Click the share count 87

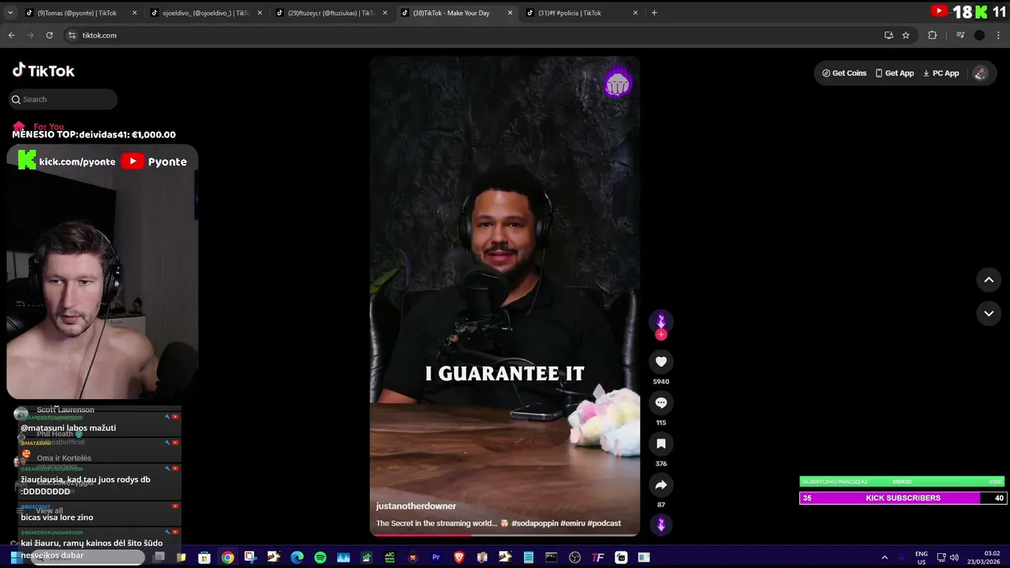pyautogui.click(x=661, y=505)
